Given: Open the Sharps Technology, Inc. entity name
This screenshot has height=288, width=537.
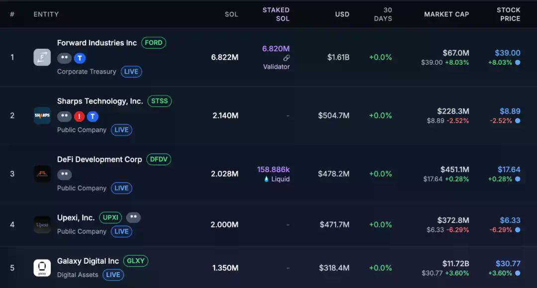Looking at the screenshot, I should click(x=100, y=101).
